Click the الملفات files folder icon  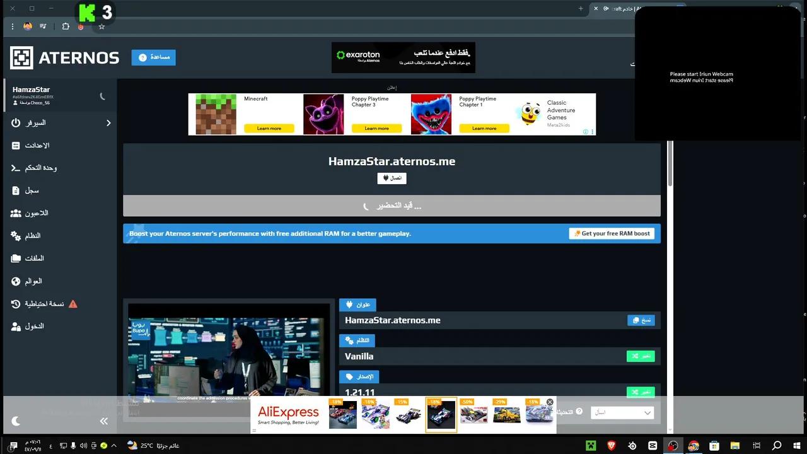click(16, 259)
